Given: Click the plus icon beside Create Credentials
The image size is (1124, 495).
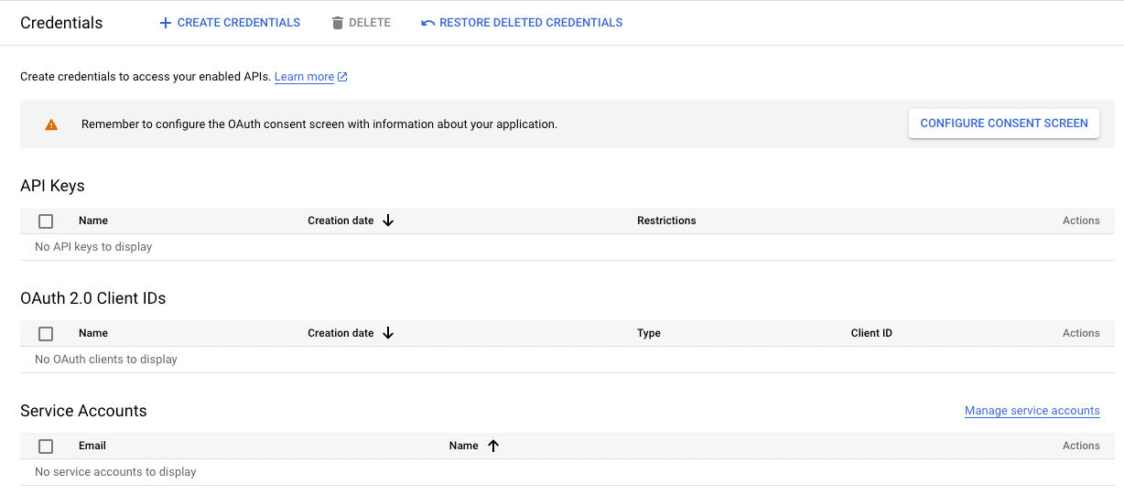Looking at the screenshot, I should tap(166, 23).
